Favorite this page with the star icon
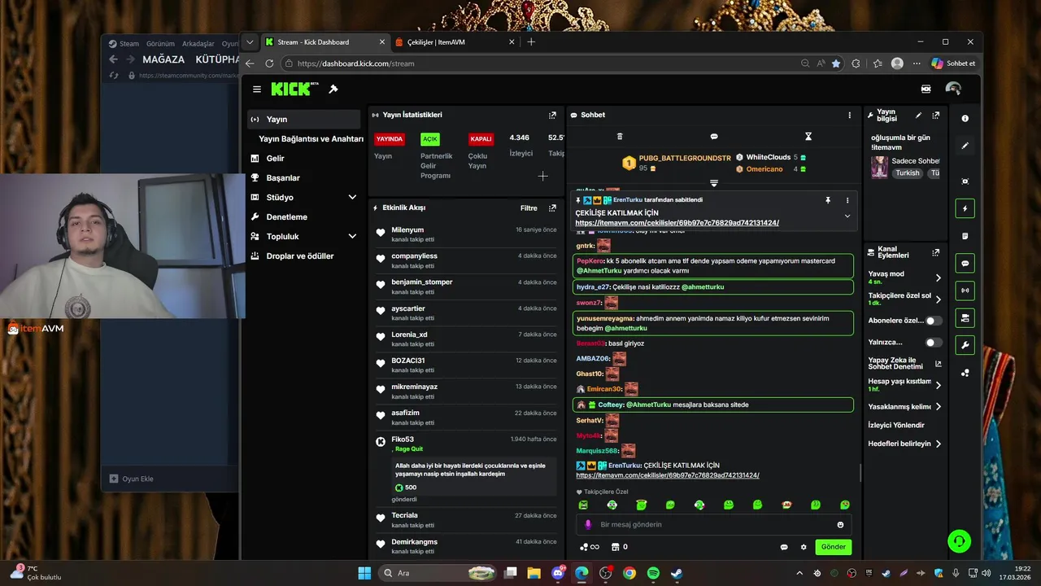This screenshot has width=1041, height=586. pos(836,63)
